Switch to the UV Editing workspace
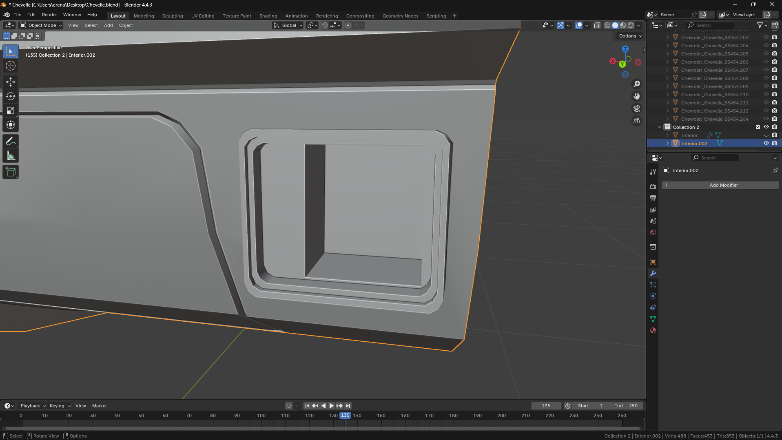Viewport: 782px width, 440px height. [x=203, y=16]
